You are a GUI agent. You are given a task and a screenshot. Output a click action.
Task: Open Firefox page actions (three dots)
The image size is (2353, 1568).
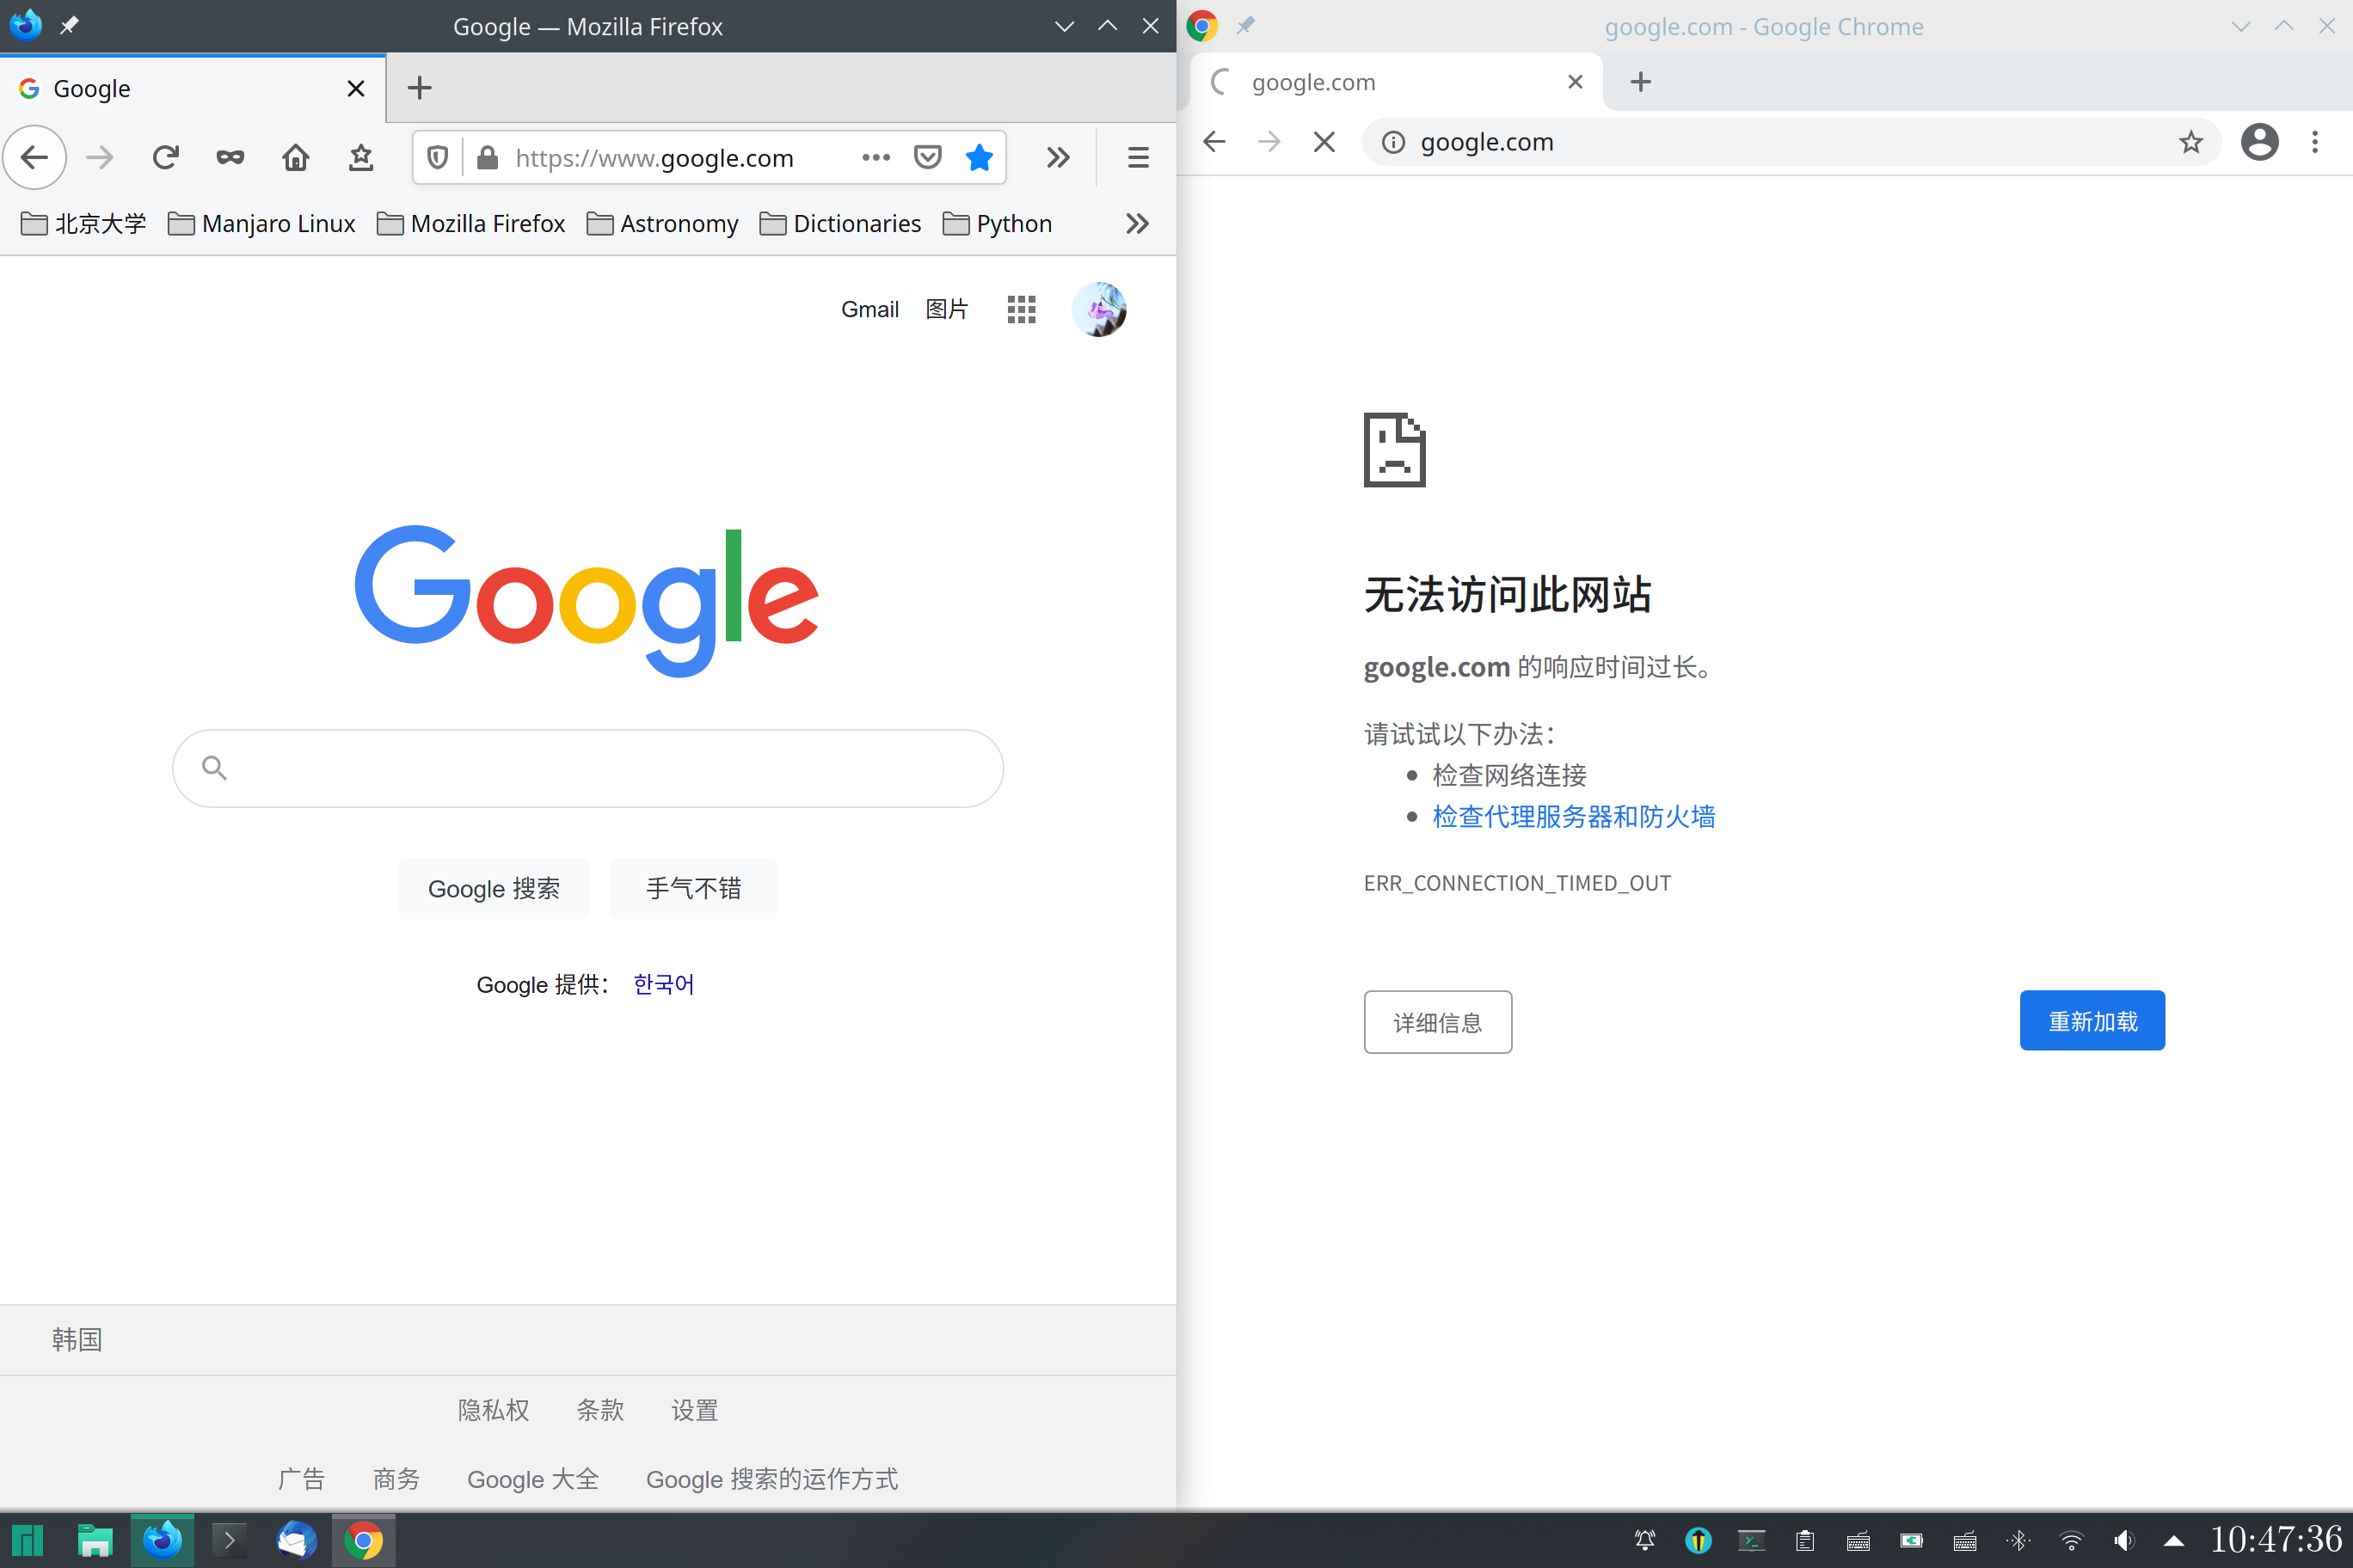click(875, 157)
